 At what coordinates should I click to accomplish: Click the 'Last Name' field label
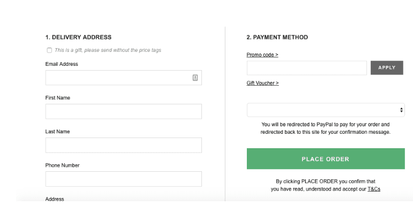point(57,132)
